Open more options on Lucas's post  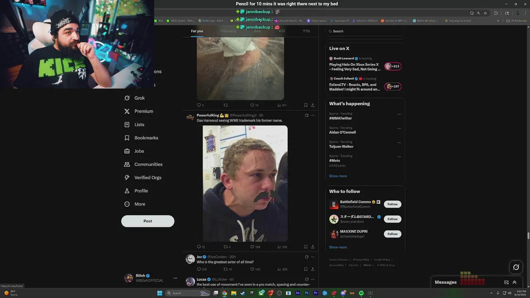click(x=313, y=279)
